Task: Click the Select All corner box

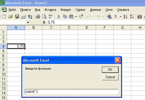Action: [3, 28]
